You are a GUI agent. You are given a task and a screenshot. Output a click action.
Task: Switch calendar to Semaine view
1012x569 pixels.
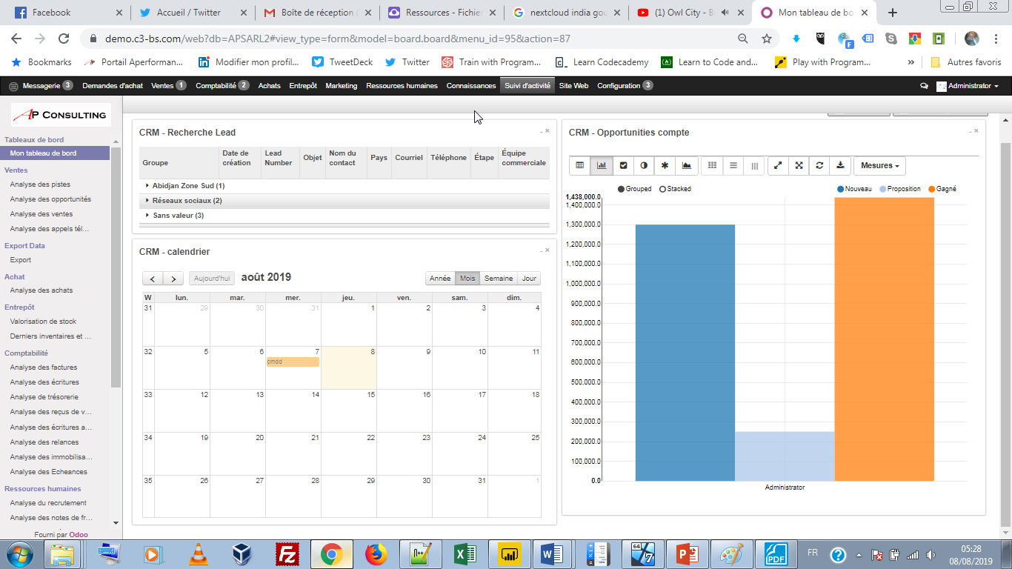tap(499, 279)
